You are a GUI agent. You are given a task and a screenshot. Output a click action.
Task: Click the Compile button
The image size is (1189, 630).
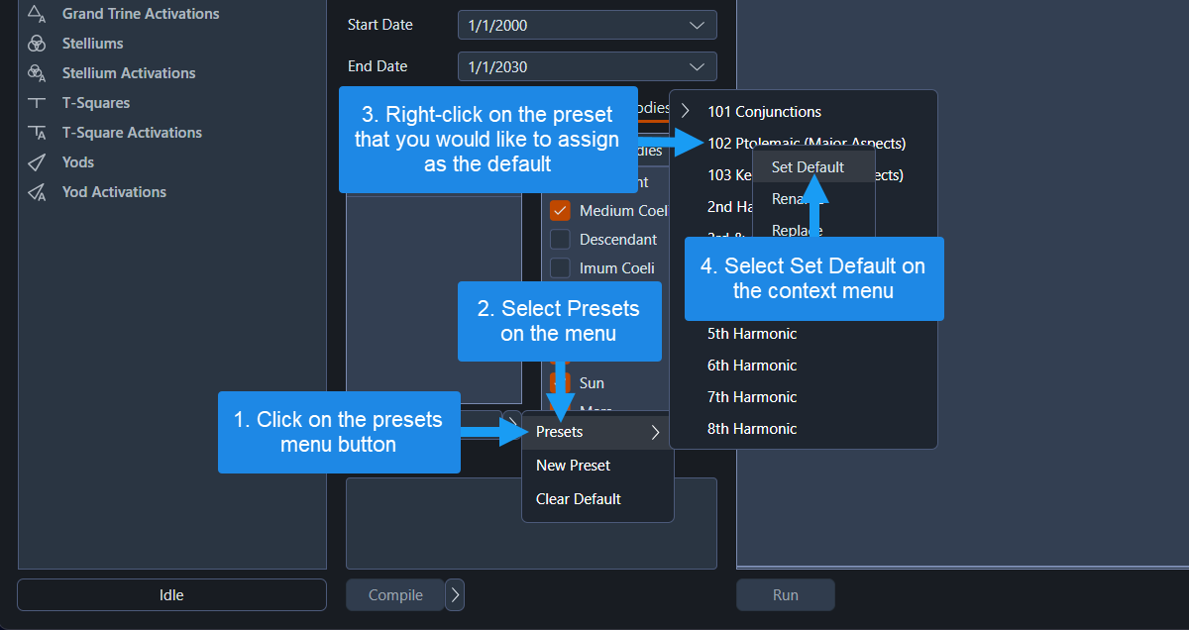(393, 594)
